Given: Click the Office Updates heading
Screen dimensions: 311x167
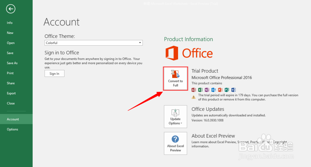Looking at the screenshot, I should (x=208, y=109).
